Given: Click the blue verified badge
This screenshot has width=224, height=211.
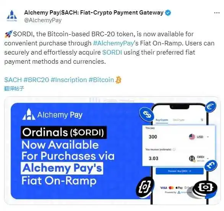Looking at the screenshot, I should pyautogui.click(x=168, y=13).
